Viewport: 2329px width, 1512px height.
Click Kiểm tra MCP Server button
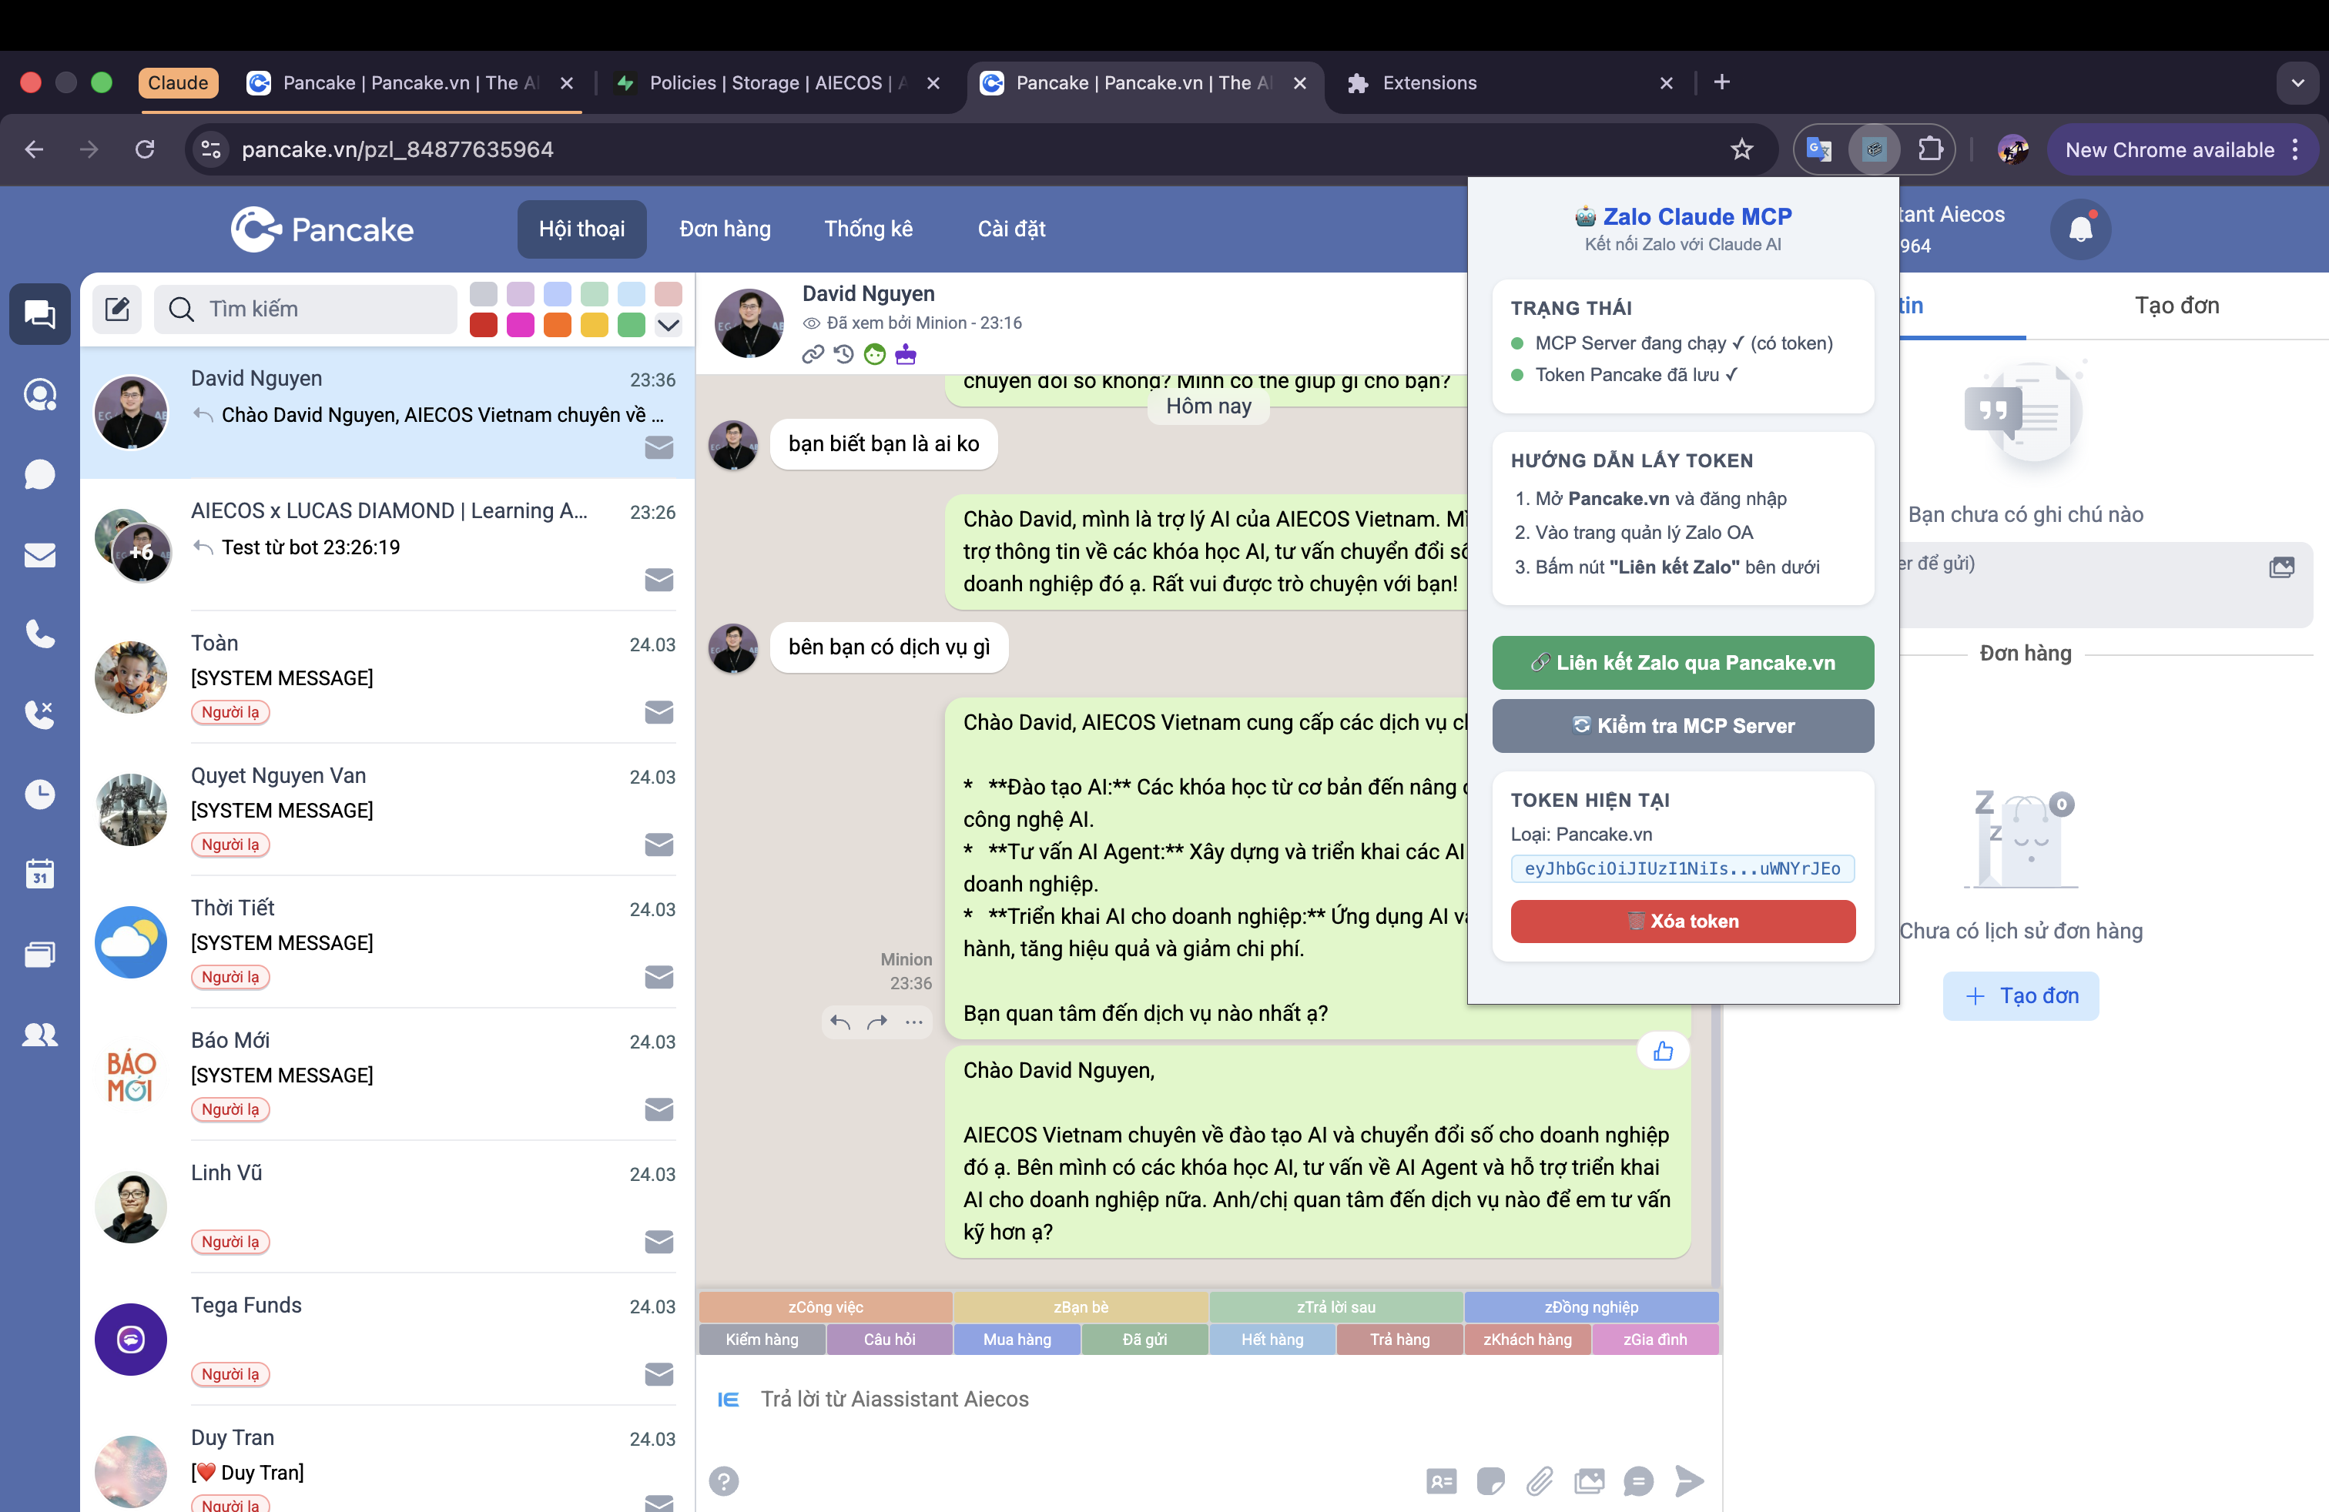[1683, 726]
